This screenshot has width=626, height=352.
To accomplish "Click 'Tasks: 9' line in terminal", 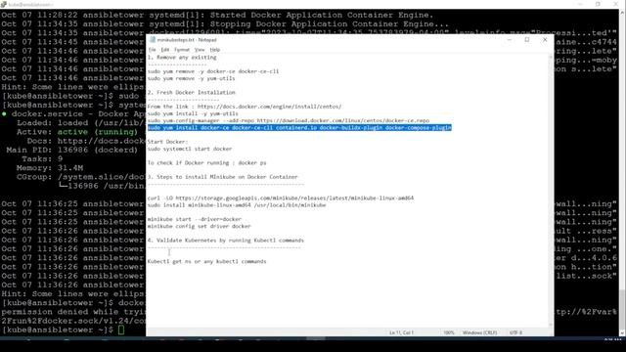I will pyautogui.click(x=42, y=158).
